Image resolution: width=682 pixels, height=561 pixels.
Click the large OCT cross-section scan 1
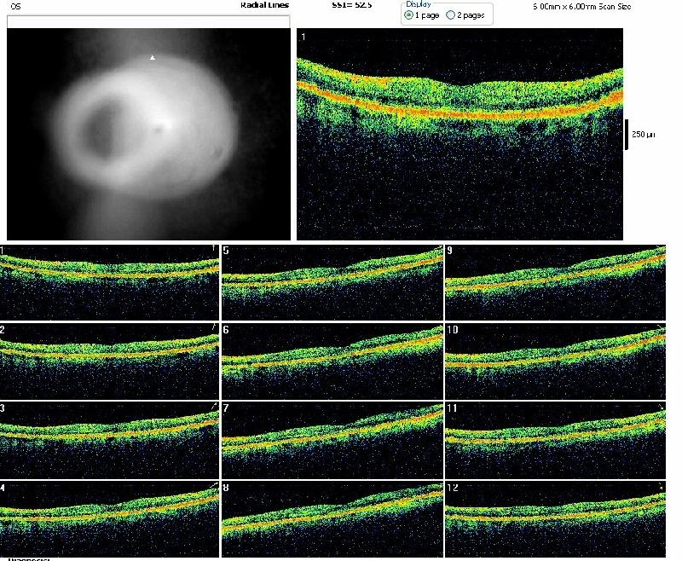pyautogui.click(x=459, y=134)
